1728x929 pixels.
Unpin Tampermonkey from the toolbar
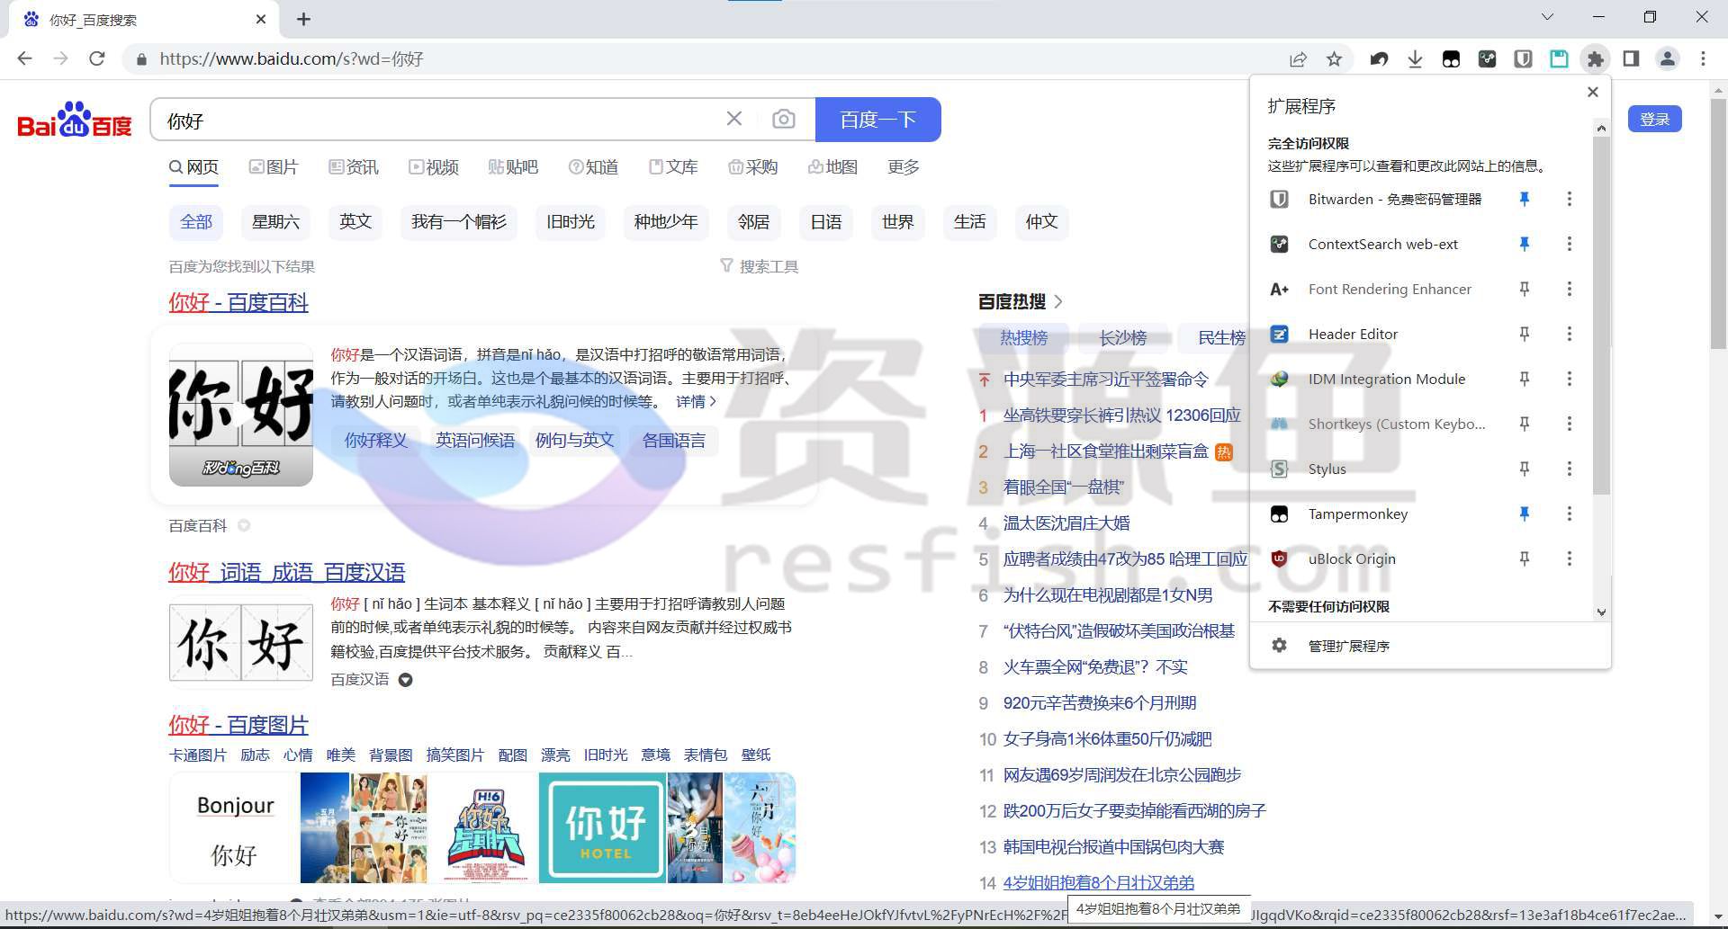pos(1525,514)
